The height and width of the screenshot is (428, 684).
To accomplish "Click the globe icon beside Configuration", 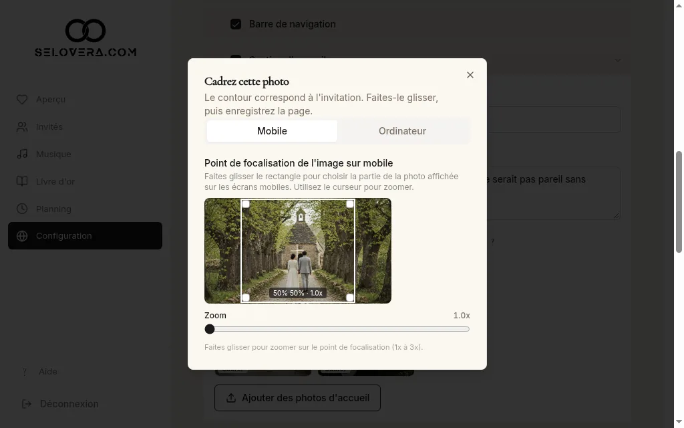I will tap(22, 236).
